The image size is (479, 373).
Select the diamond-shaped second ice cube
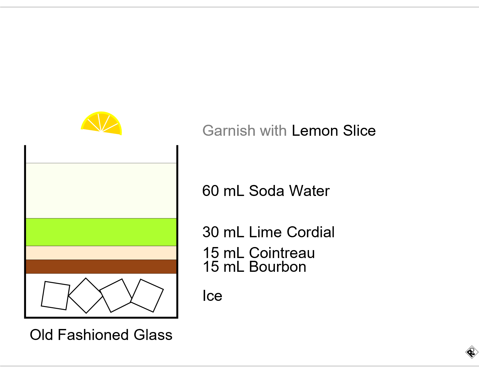click(86, 296)
